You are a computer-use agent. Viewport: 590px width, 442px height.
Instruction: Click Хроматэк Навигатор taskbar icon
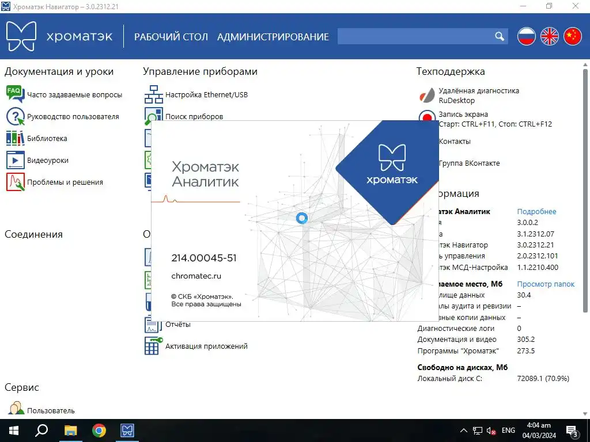pos(127,430)
